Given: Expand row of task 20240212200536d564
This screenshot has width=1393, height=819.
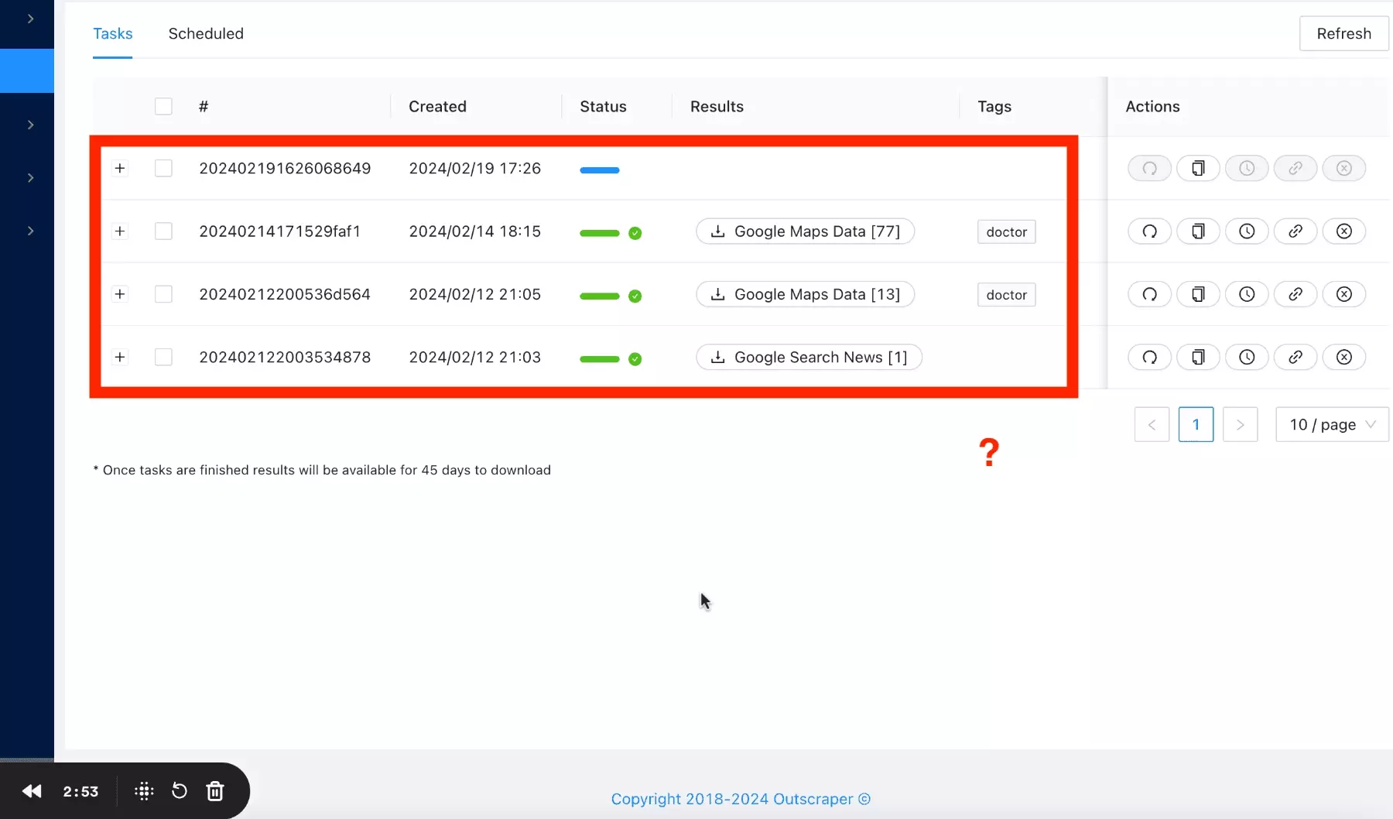Looking at the screenshot, I should (120, 294).
